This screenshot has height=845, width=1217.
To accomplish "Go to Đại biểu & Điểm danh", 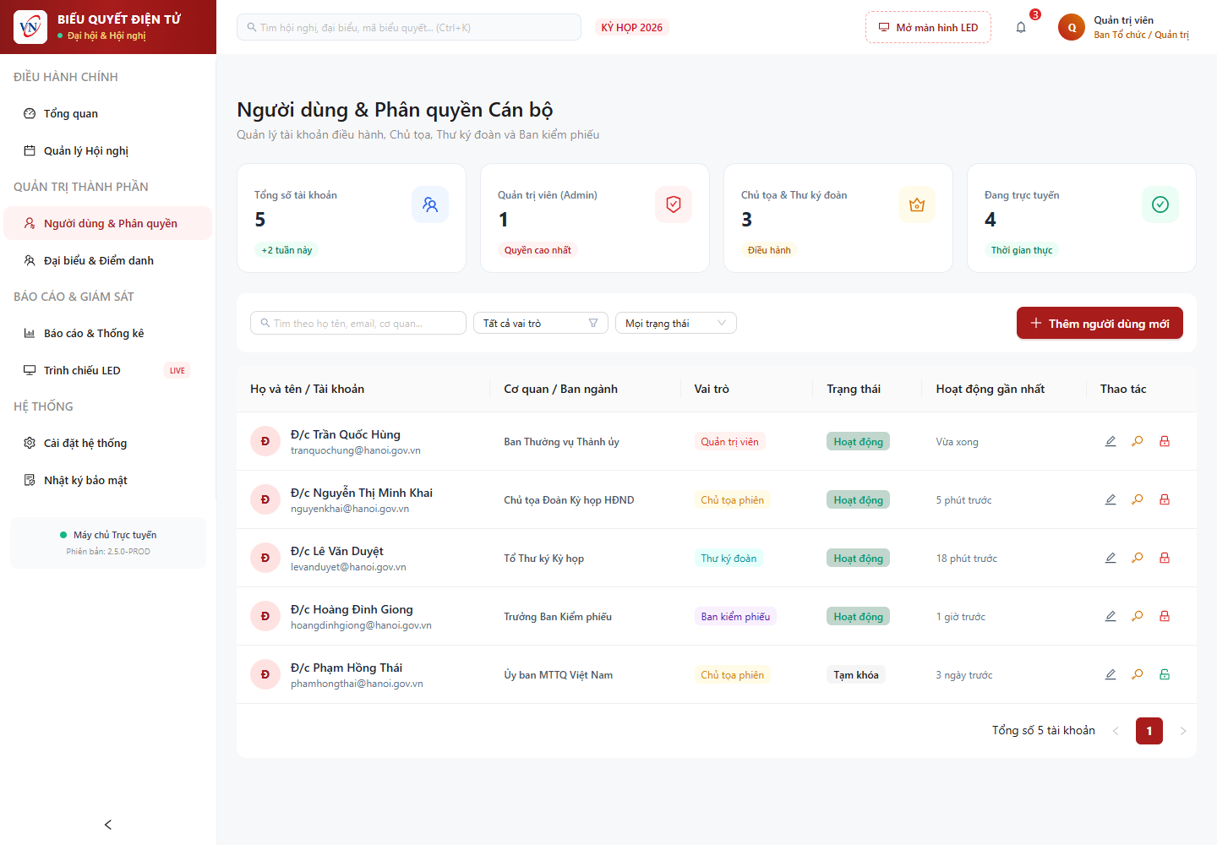I will (108, 260).
